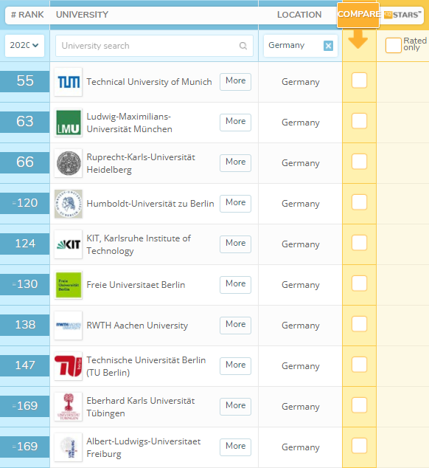Click the QS Stars column header

click(402, 15)
